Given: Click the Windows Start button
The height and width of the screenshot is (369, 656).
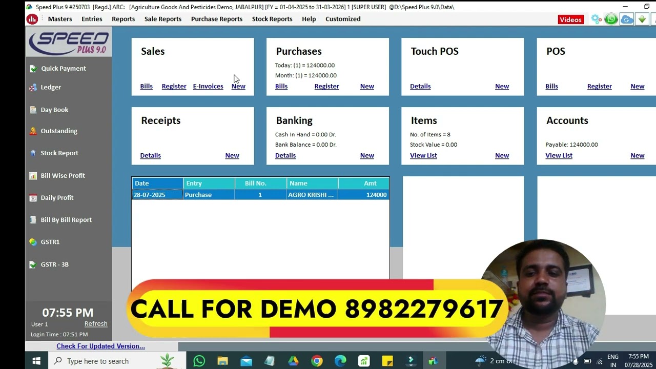Looking at the screenshot, I should point(36,361).
